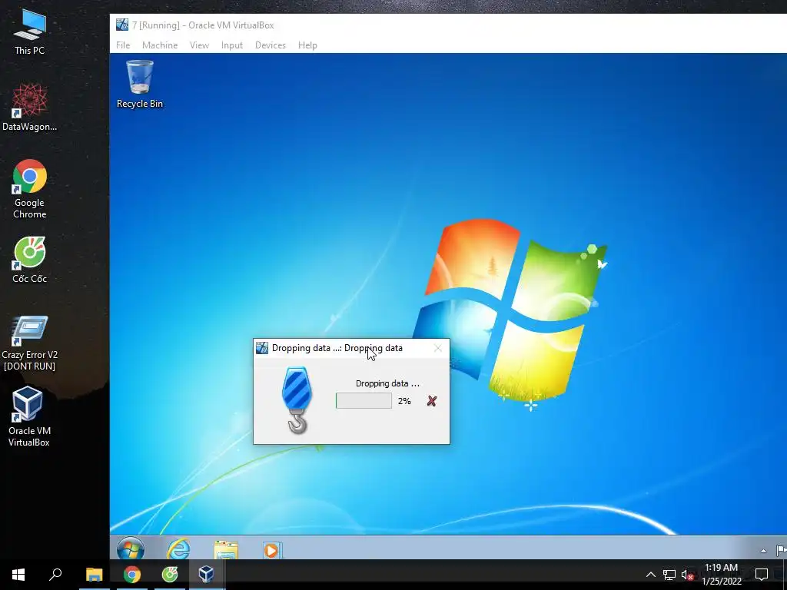The image size is (787, 590).
Task: Open the Input menu
Action: coord(232,45)
